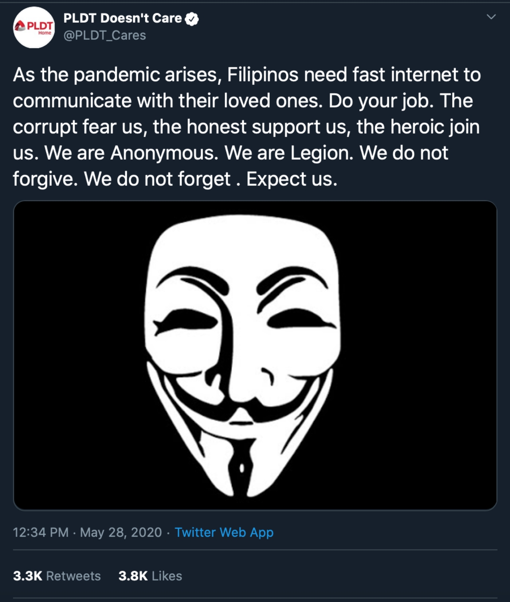Open the Likes label to view likers
Screen dimensions: 510x602
167,576
